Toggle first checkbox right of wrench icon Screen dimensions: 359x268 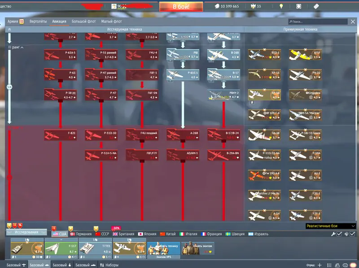340,234
